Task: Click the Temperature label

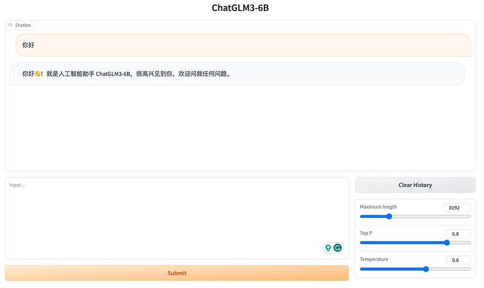Action: 374,260
